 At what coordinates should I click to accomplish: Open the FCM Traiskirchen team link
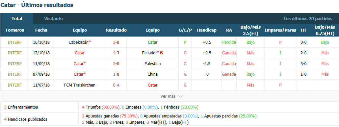click(80, 85)
